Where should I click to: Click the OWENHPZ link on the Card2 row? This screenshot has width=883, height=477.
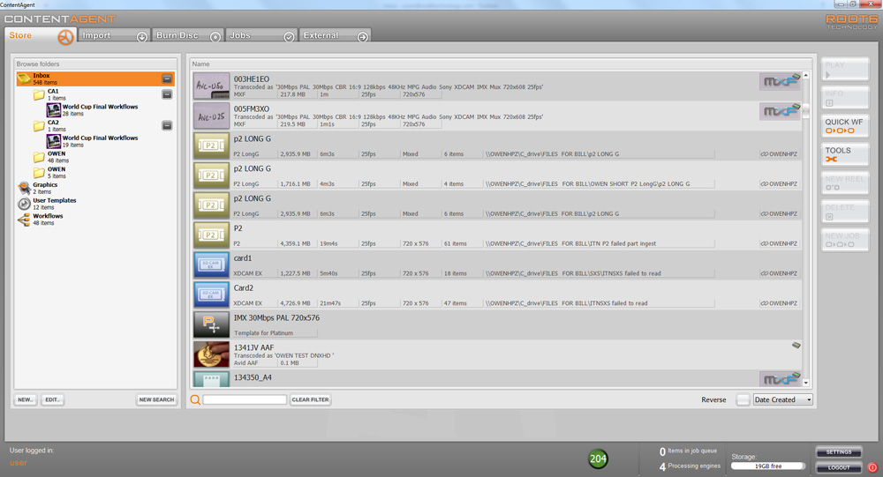coord(779,303)
